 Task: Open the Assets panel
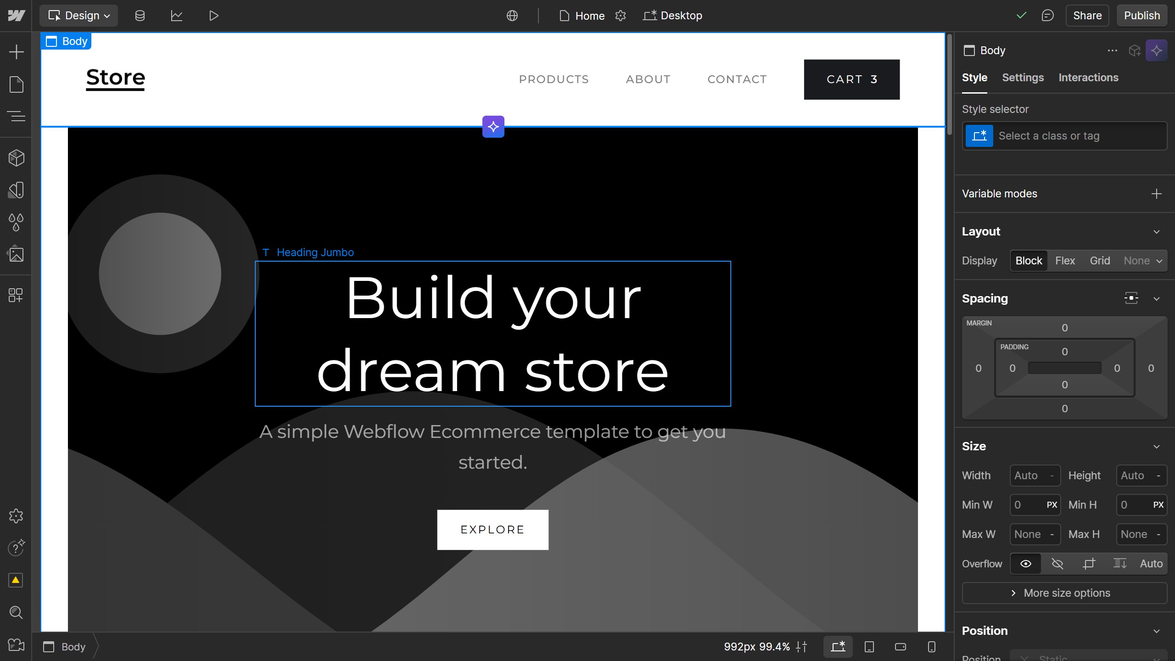[17, 254]
